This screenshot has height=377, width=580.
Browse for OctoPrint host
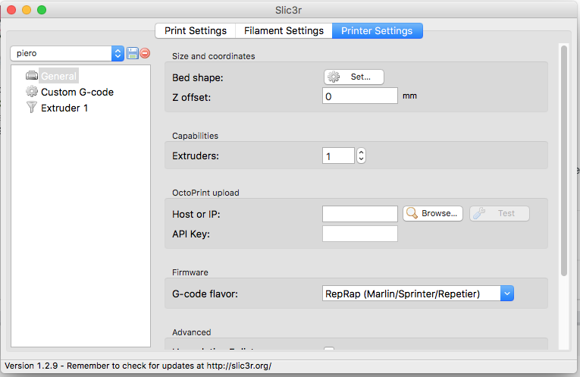(433, 213)
